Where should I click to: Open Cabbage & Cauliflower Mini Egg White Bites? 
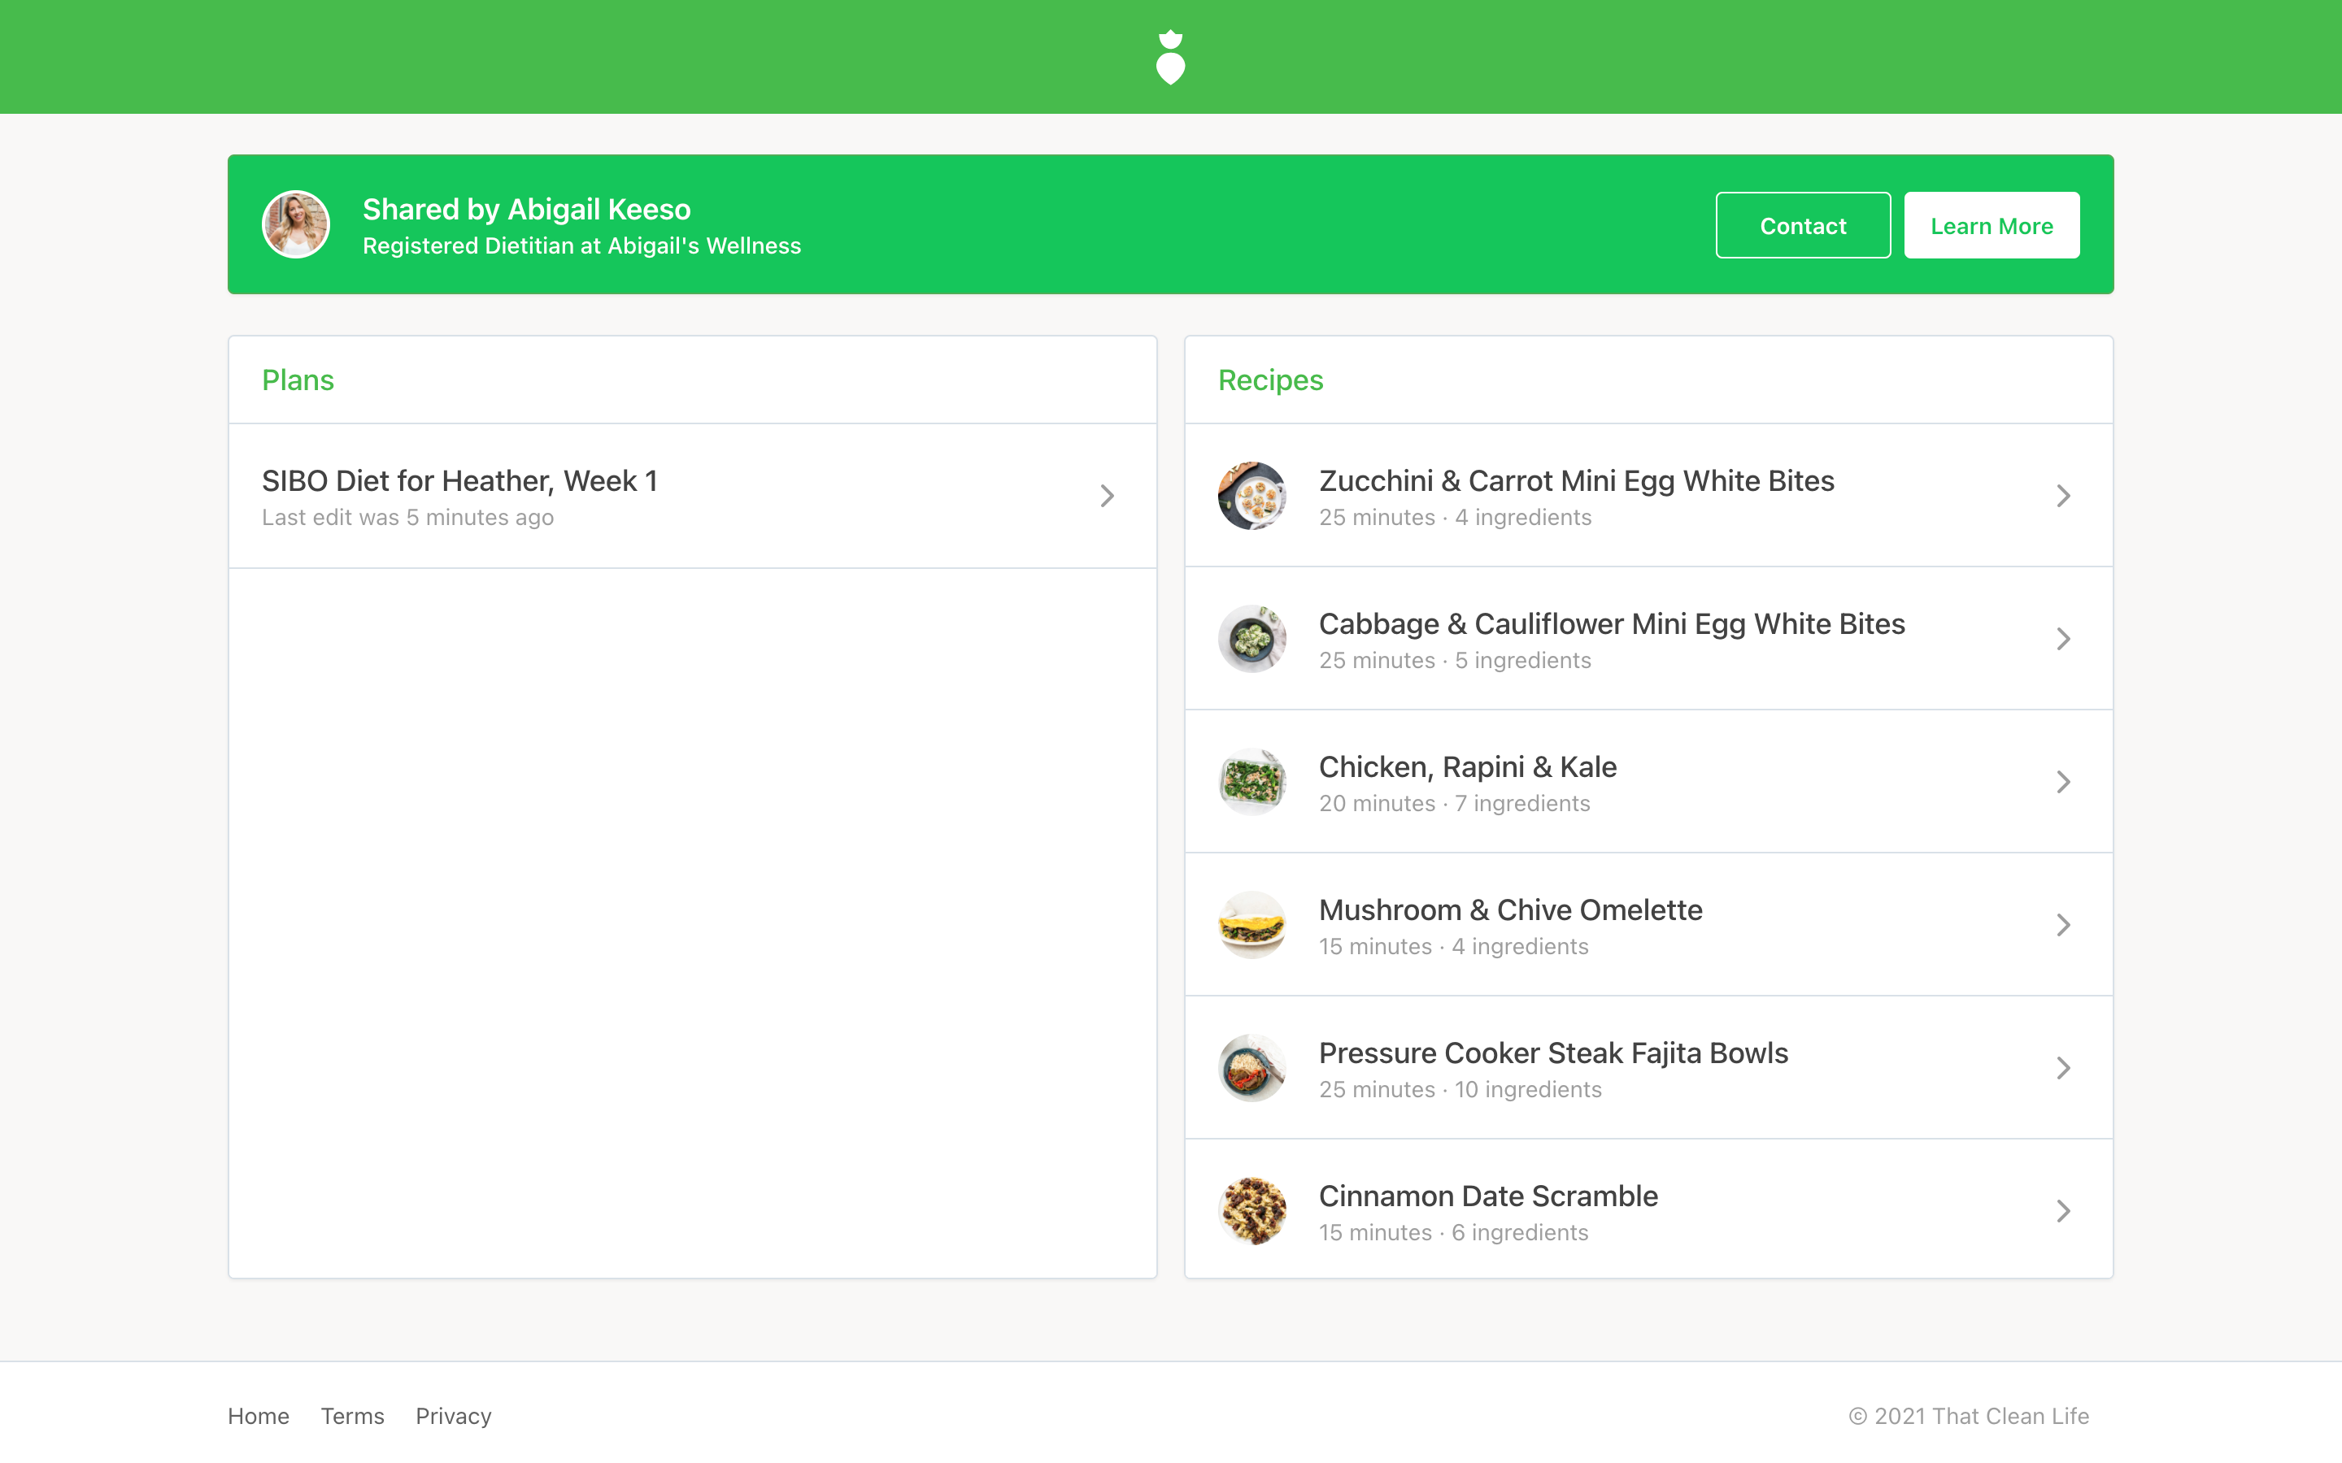[x=1649, y=639]
